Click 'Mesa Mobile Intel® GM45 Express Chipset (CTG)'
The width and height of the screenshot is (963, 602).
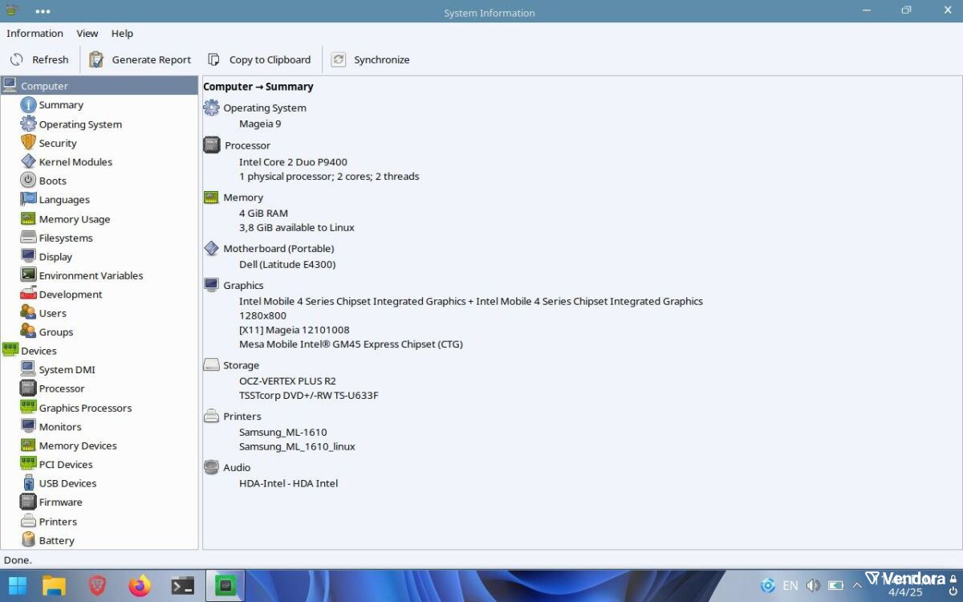[351, 344]
